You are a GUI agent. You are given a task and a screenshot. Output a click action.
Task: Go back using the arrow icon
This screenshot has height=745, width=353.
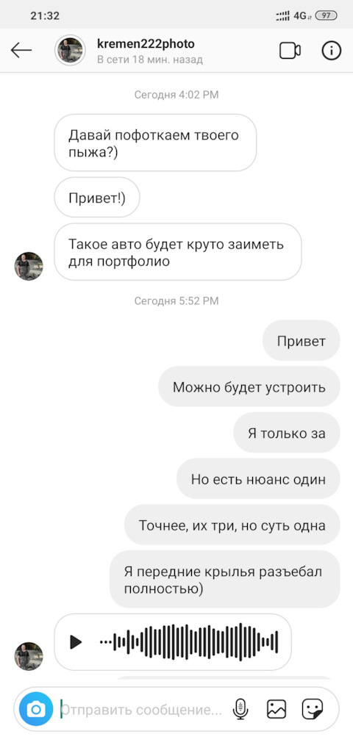pos(21,50)
